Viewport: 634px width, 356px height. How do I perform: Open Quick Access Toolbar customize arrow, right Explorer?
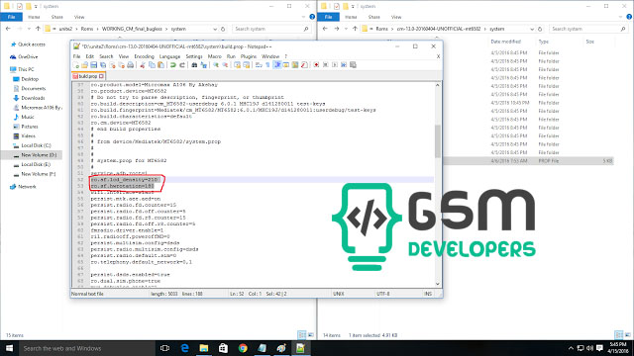pos(353,7)
